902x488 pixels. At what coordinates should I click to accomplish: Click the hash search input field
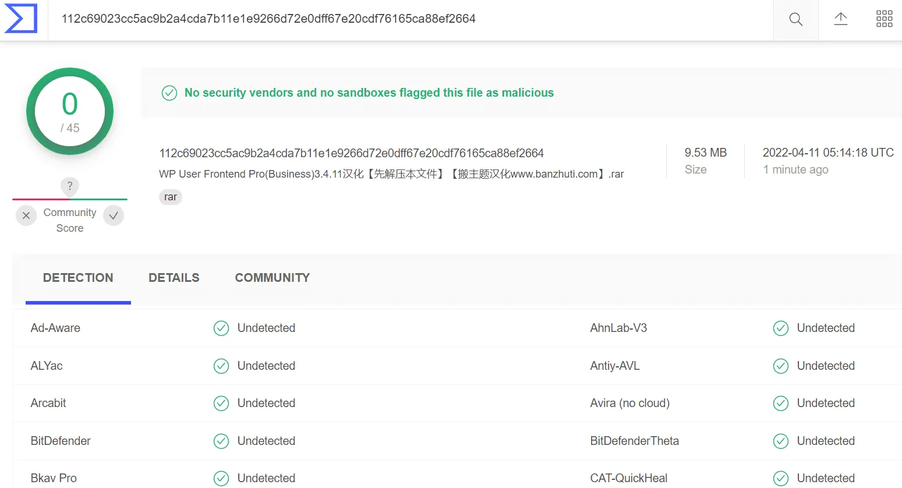click(x=411, y=19)
